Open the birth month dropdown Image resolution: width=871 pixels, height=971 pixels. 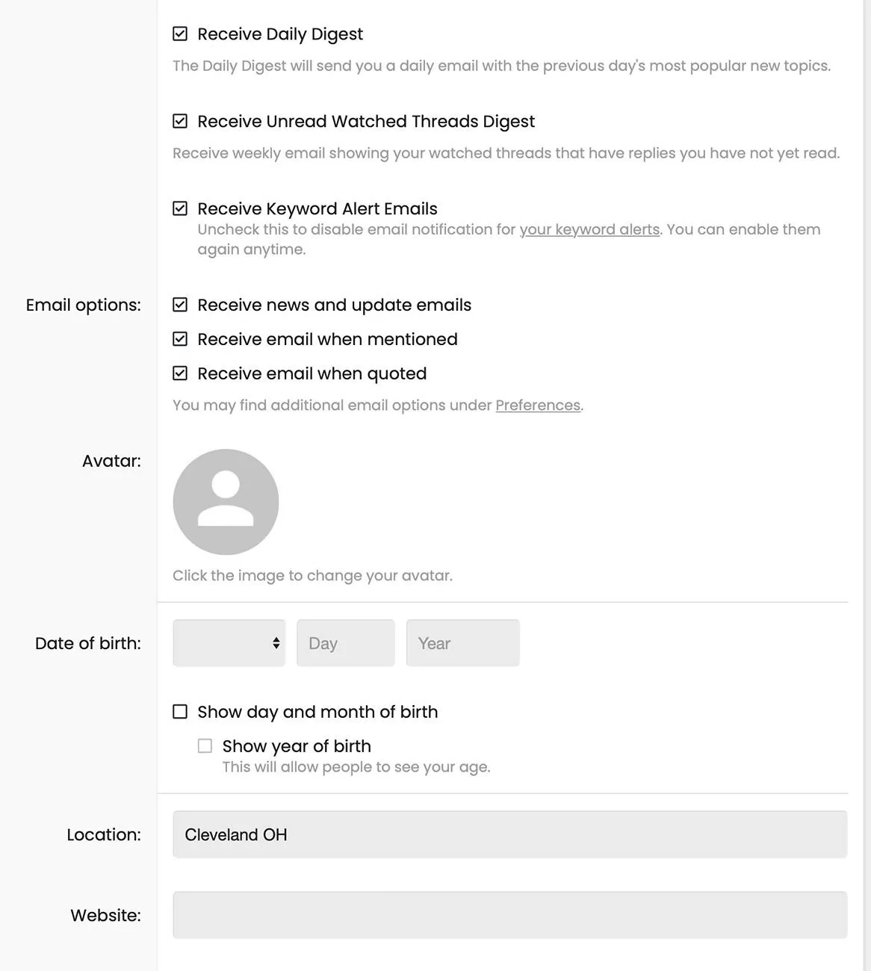click(x=229, y=643)
